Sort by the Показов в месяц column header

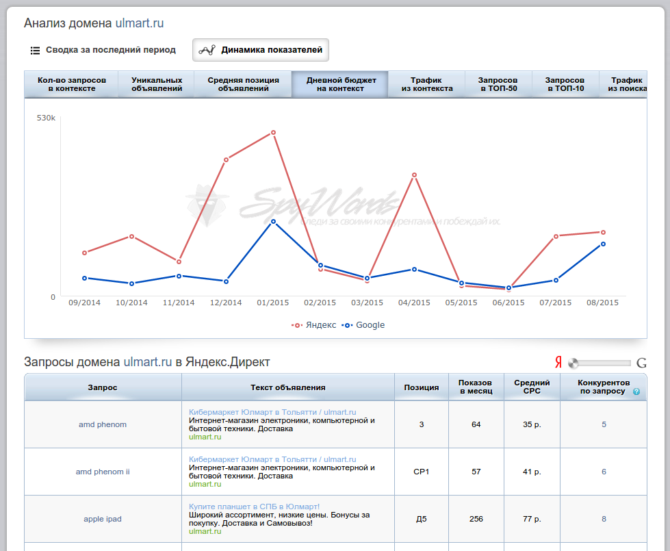click(476, 387)
